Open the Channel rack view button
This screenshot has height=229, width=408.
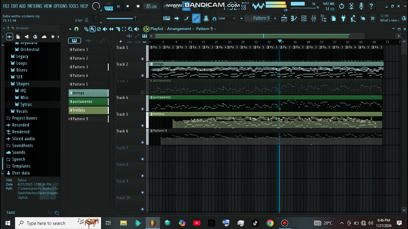point(304,18)
